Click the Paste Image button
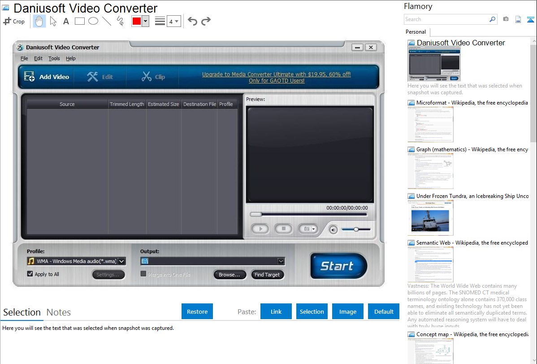Image resolution: width=537 pixels, height=364 pixels. (347, 311)
